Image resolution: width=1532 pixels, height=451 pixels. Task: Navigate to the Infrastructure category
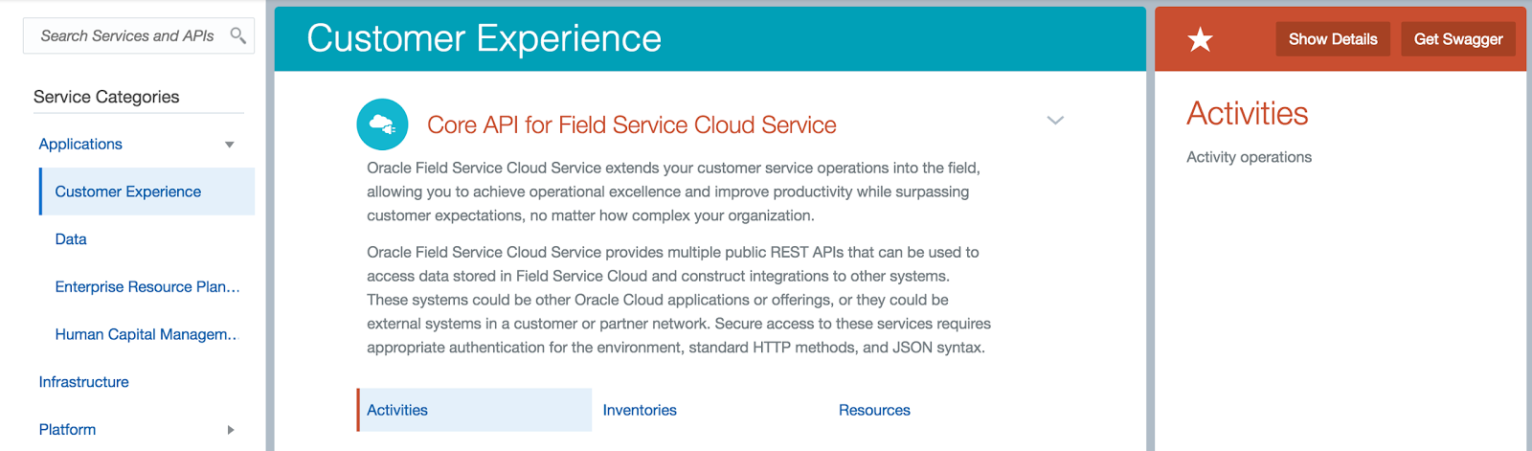tap(83, 382)
